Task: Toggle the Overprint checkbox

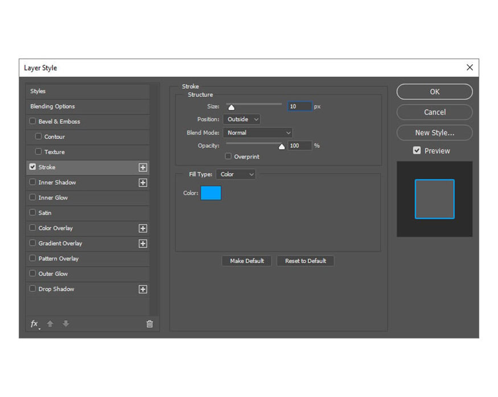Action: pos(228,156)
